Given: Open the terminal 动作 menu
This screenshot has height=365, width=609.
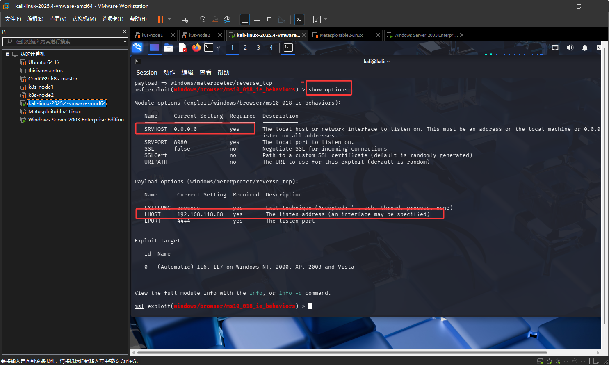Looking at the screenshot, I should pyautogui.click(x=169, y=73).
